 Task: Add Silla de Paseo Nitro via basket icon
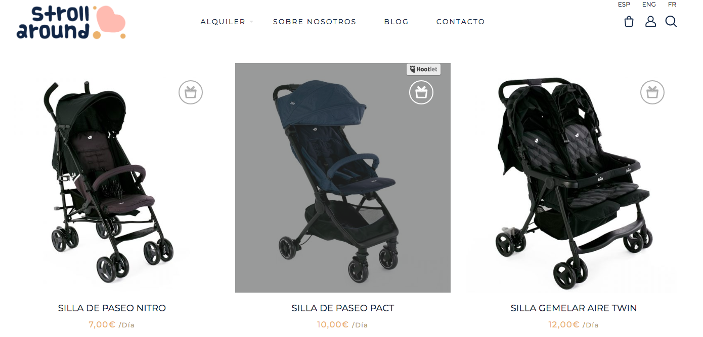pos(191,93)
